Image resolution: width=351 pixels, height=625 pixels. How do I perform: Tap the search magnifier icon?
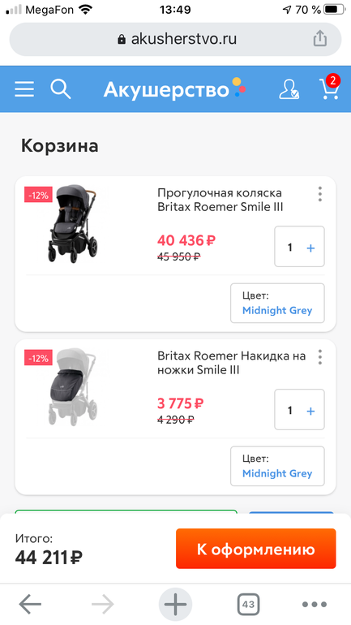click(x=61, y=88)
